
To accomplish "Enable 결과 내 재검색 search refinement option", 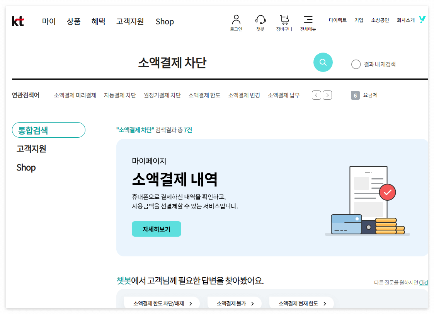I will click(x=356, y=64).
